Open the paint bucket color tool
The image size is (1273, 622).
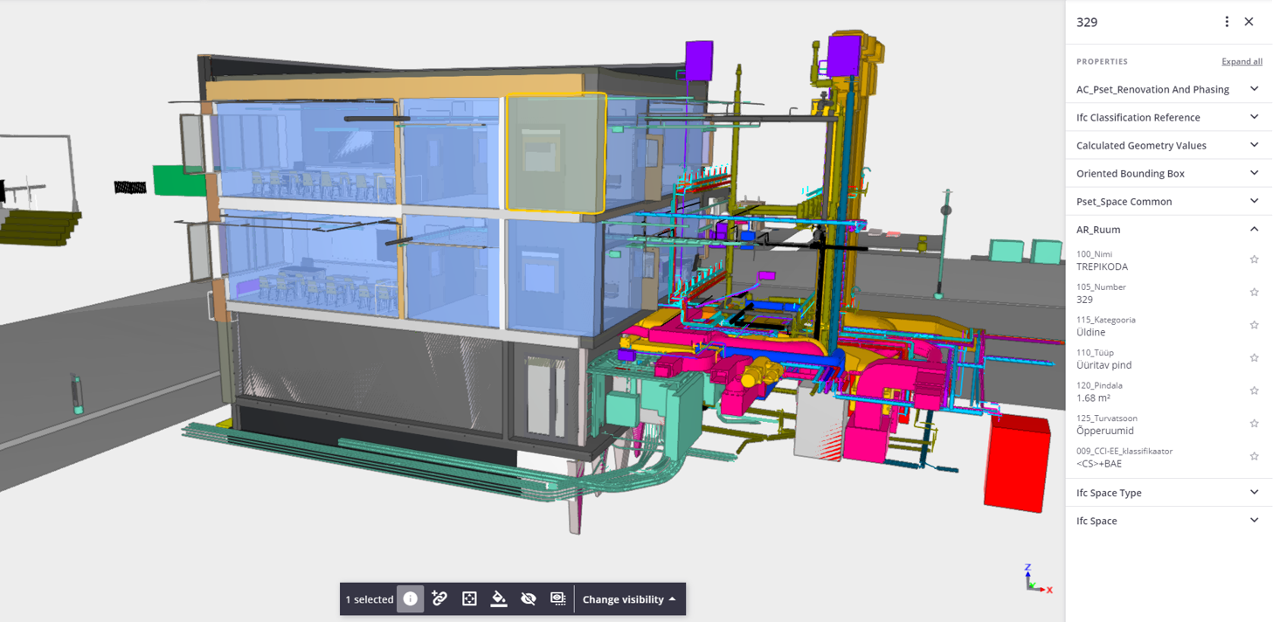click(x=499, y=599)
